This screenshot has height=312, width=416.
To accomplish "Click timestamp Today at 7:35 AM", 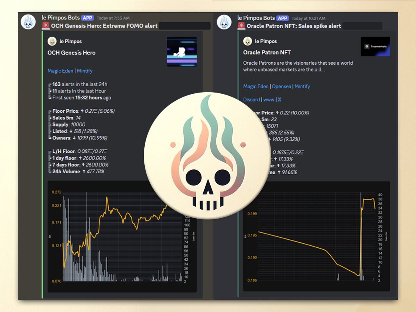I will point(113,18).
